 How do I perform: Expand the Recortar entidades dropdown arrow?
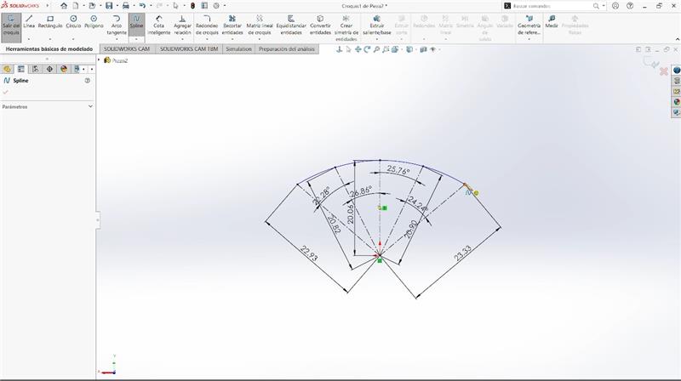[232, 39]
